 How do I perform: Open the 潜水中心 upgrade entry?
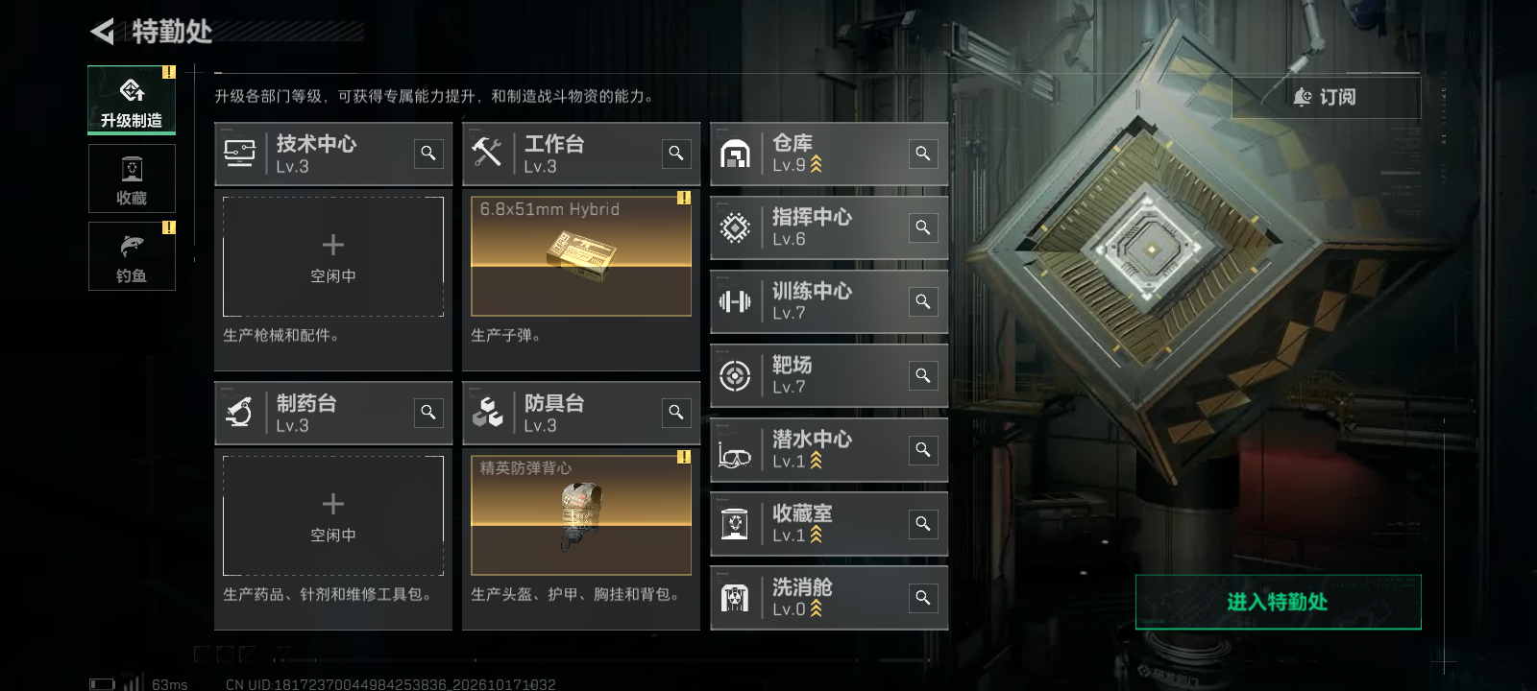(x=829, y=449)
